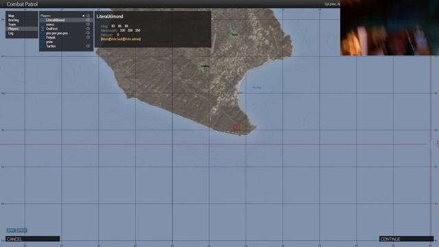Toggle voice icon for pee pee poo poo

point(88,33)
